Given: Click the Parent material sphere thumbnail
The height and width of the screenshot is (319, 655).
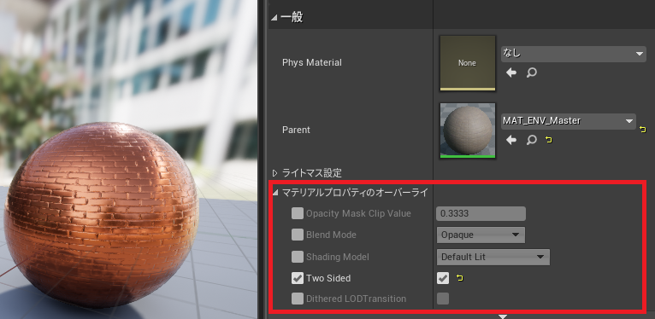Looking at the screenshot, I should click(468, 130).
